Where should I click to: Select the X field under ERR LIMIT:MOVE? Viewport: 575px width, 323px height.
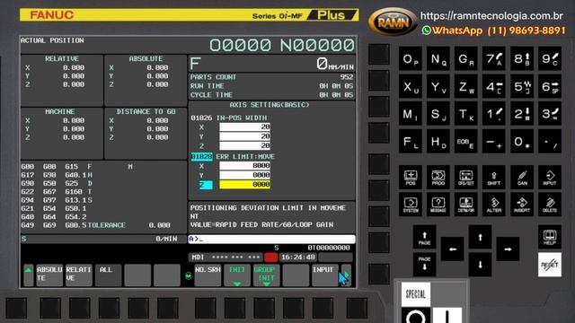tap(244, 165)
